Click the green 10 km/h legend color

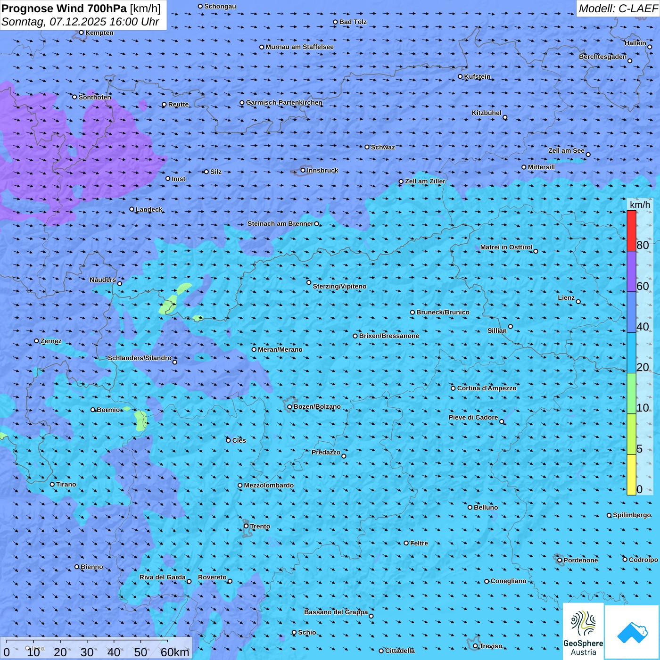tap(631, 394)
